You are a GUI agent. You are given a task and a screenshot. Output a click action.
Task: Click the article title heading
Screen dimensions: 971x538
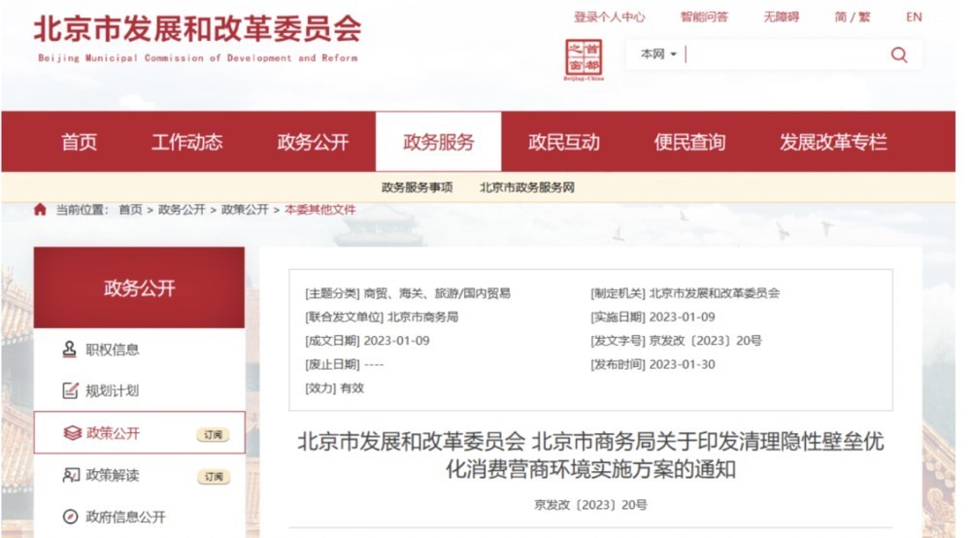(x=590, y=455)
